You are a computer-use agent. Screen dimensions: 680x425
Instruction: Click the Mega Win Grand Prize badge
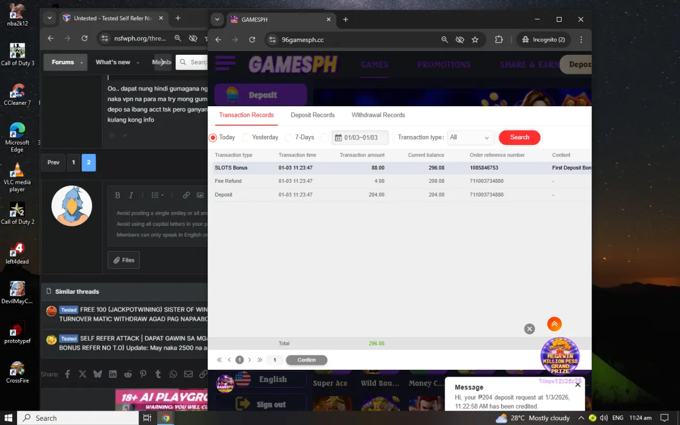(560, 356)
